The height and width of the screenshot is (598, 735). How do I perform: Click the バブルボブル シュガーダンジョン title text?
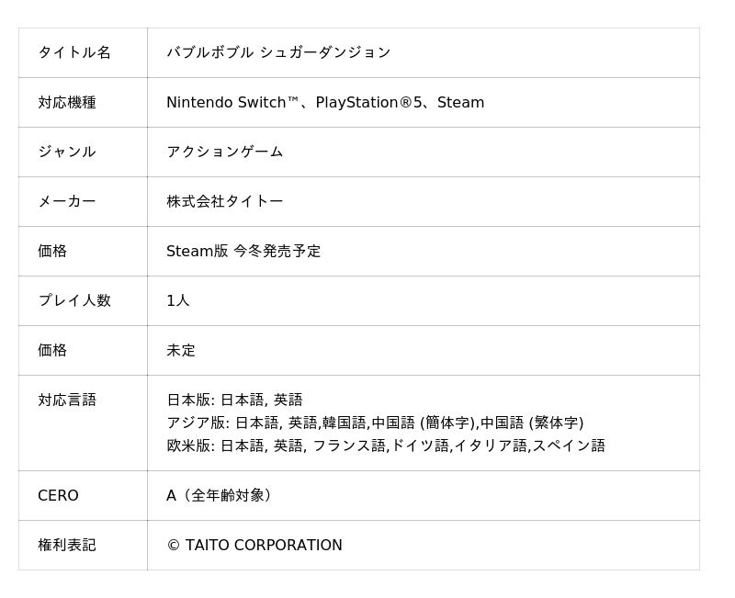[x=278, y=52]
